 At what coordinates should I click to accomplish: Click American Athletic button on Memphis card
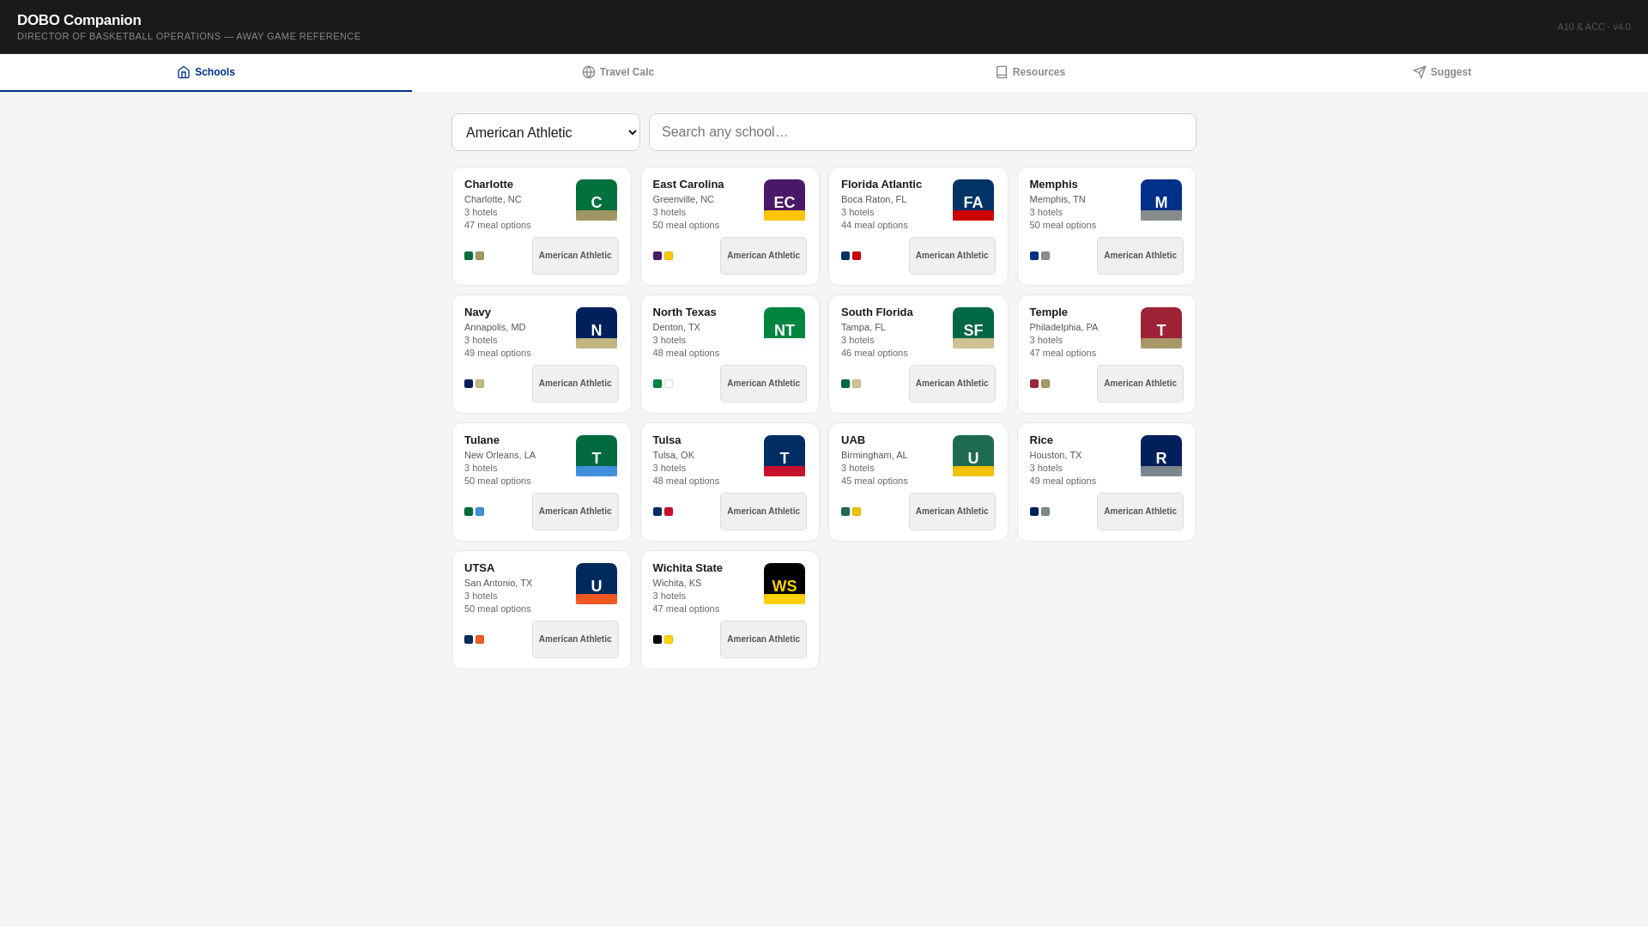point(1140,256)
